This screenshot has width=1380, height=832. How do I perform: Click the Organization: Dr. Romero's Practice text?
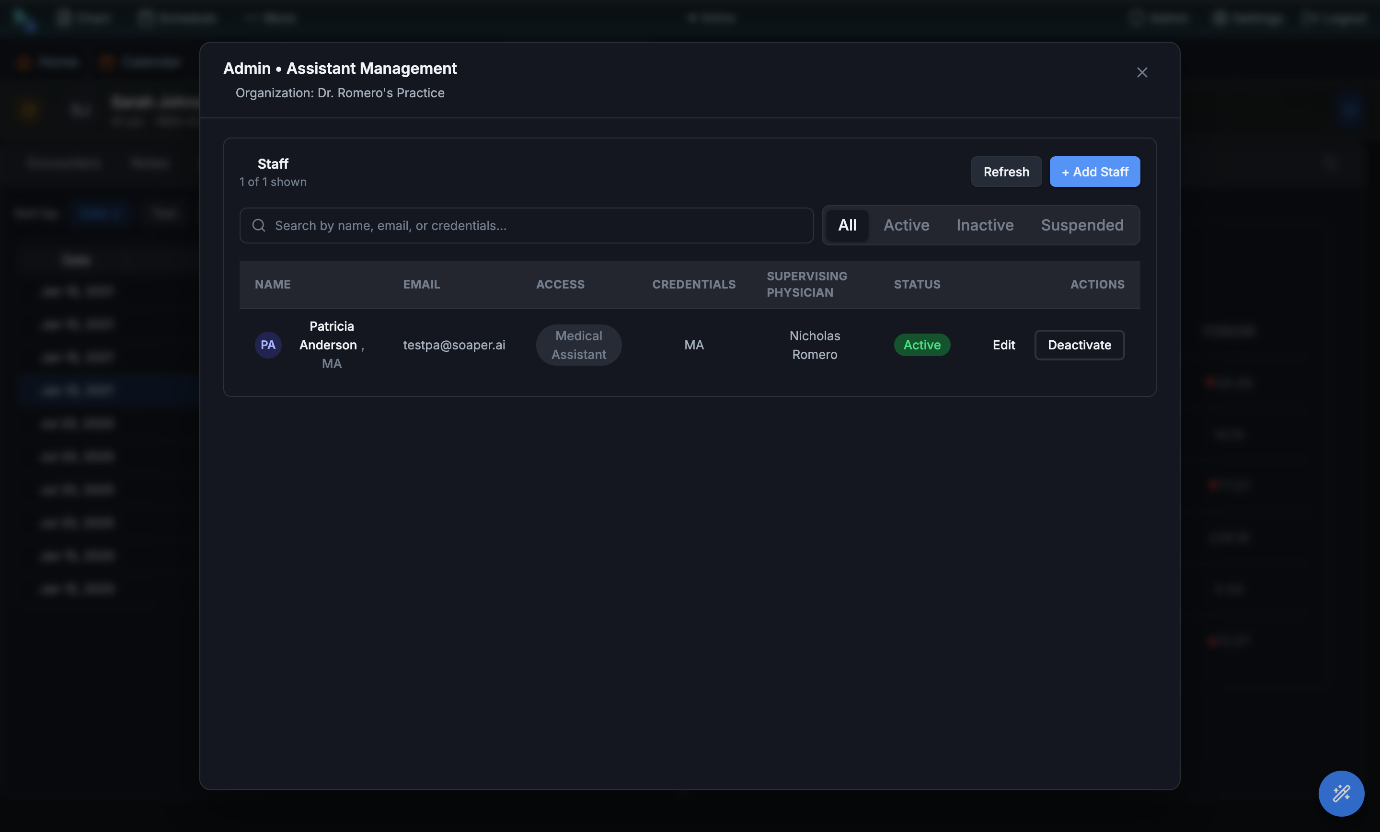pos(339,92)
